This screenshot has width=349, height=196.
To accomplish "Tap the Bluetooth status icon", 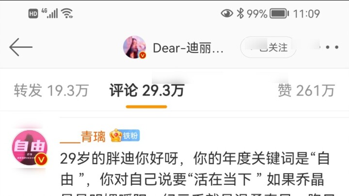I will coord(240,14).
